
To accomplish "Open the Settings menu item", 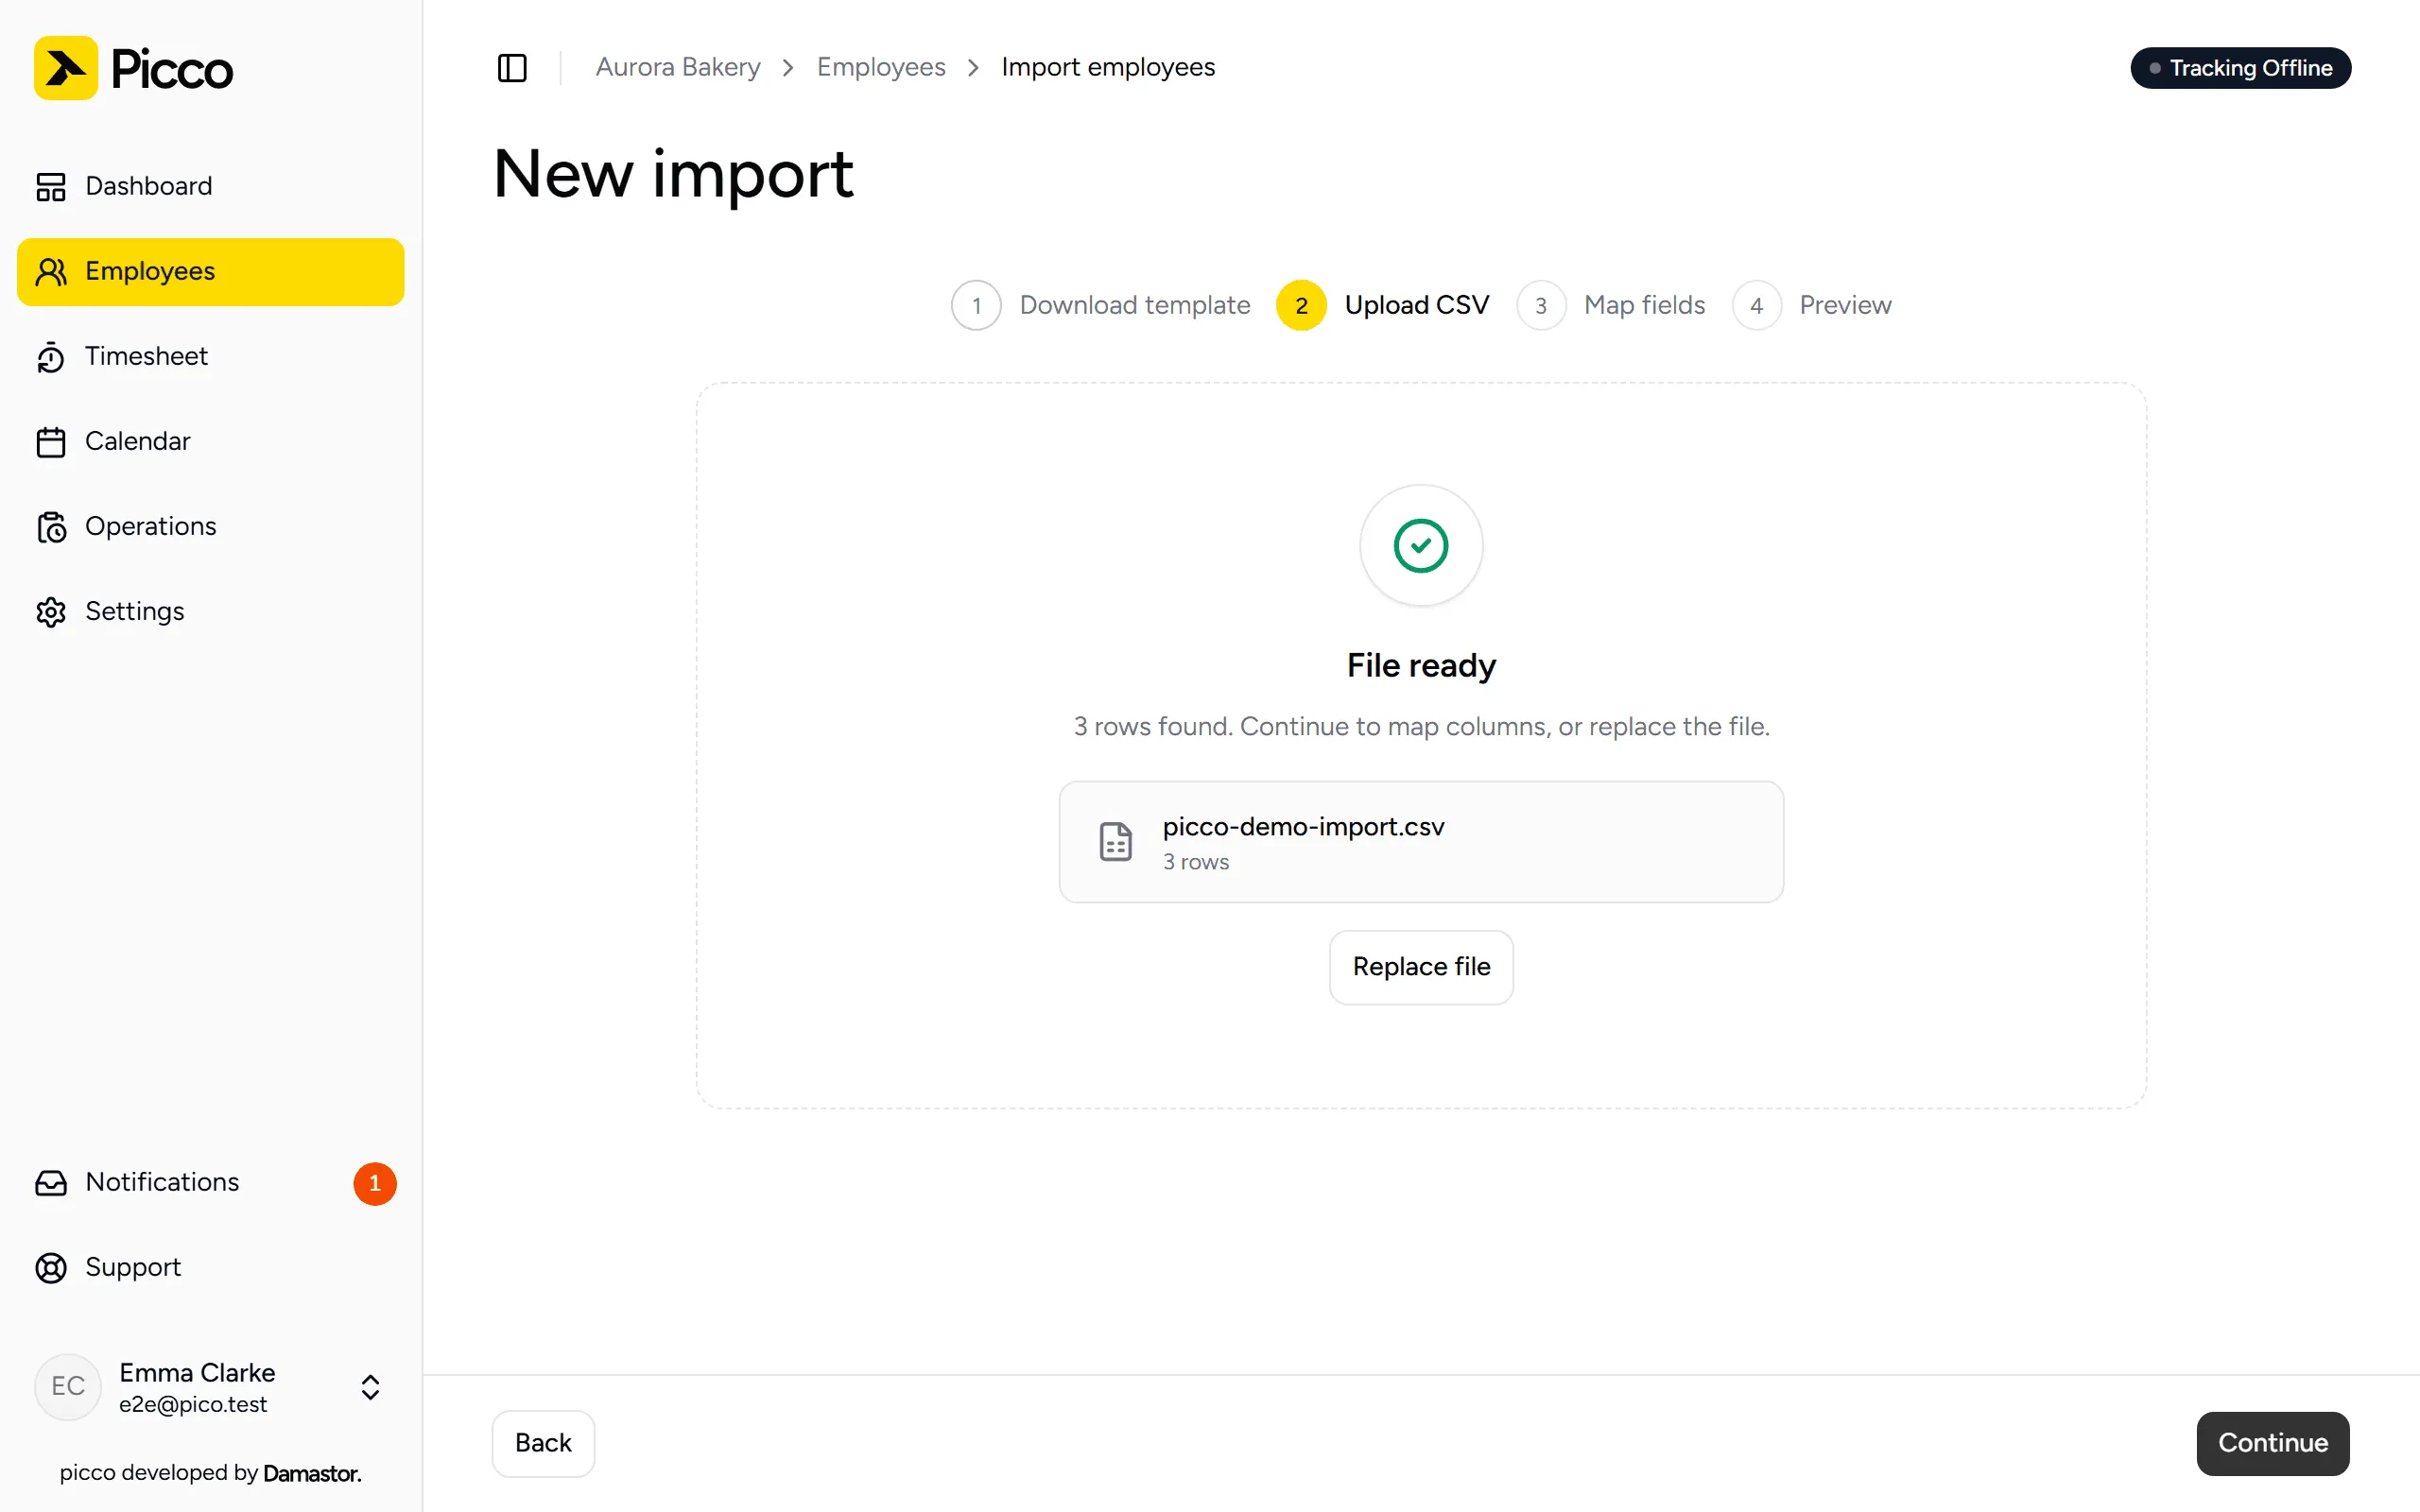I will coord(211,612).
